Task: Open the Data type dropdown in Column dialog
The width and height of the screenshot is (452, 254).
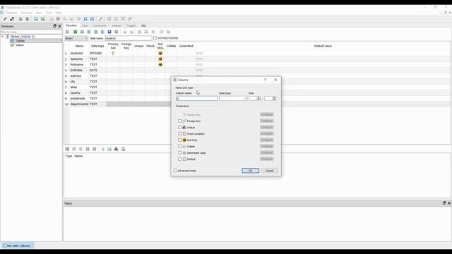Action: [x=233, y=99]
